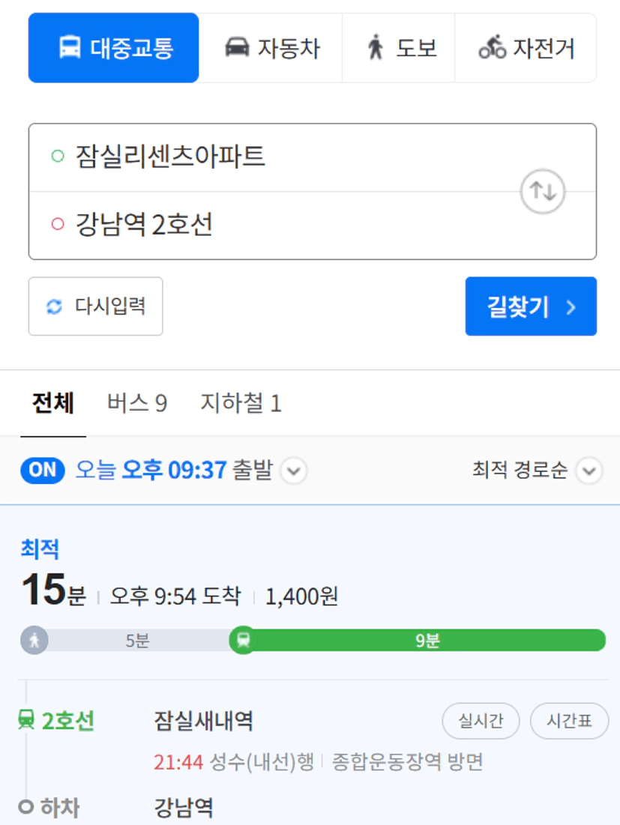Image resolution: width=620 pixels, height=825 pixels.
Task: Expand the departure time 오후 09:37 dropdown
Action: click(294, 471)
